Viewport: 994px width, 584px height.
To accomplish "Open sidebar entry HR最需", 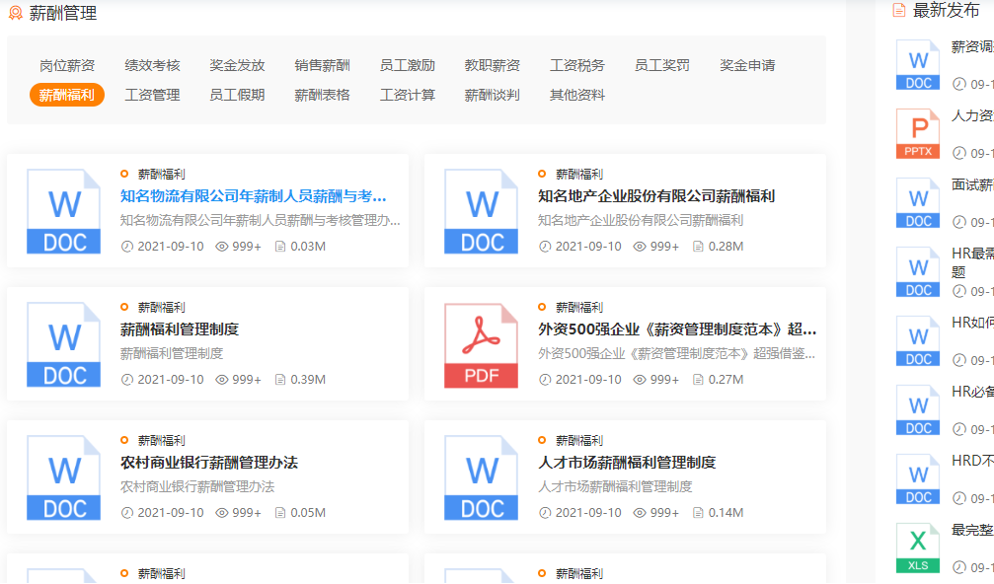I will (972, 262).
